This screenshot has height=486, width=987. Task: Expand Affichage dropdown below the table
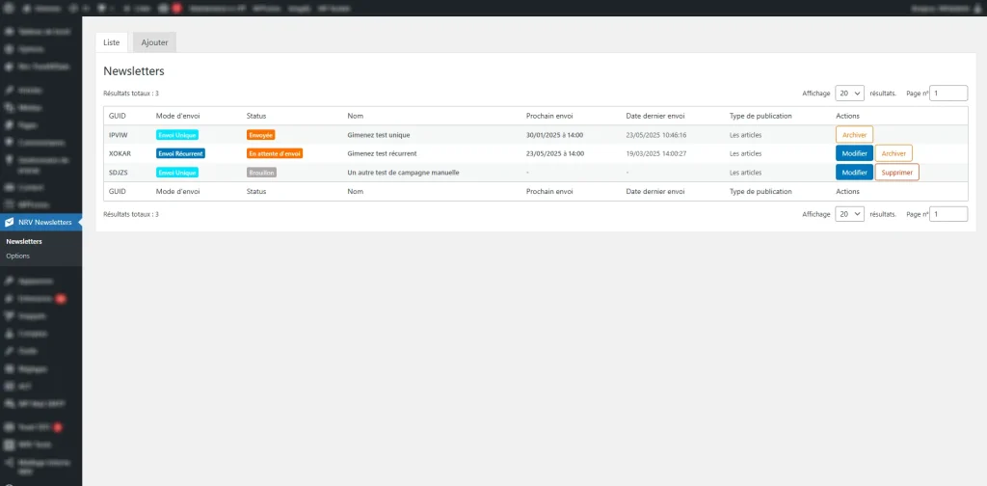[x=850, y=214]
